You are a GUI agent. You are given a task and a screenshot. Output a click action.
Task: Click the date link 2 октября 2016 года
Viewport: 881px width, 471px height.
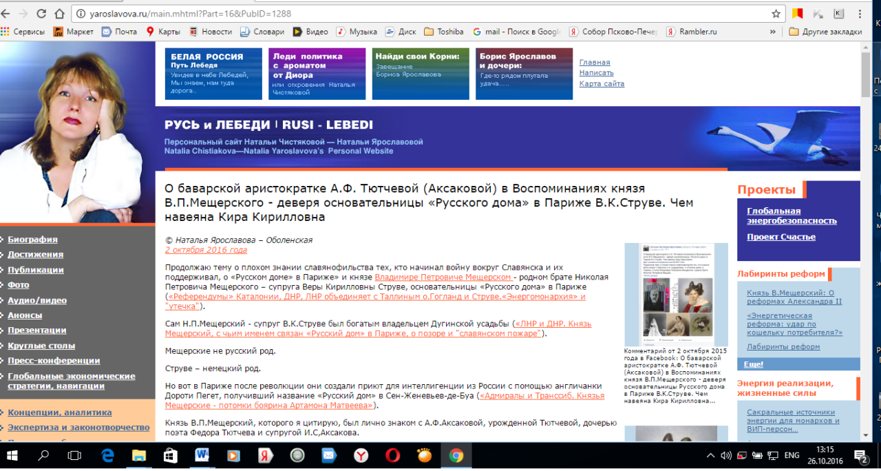point(206,251)
